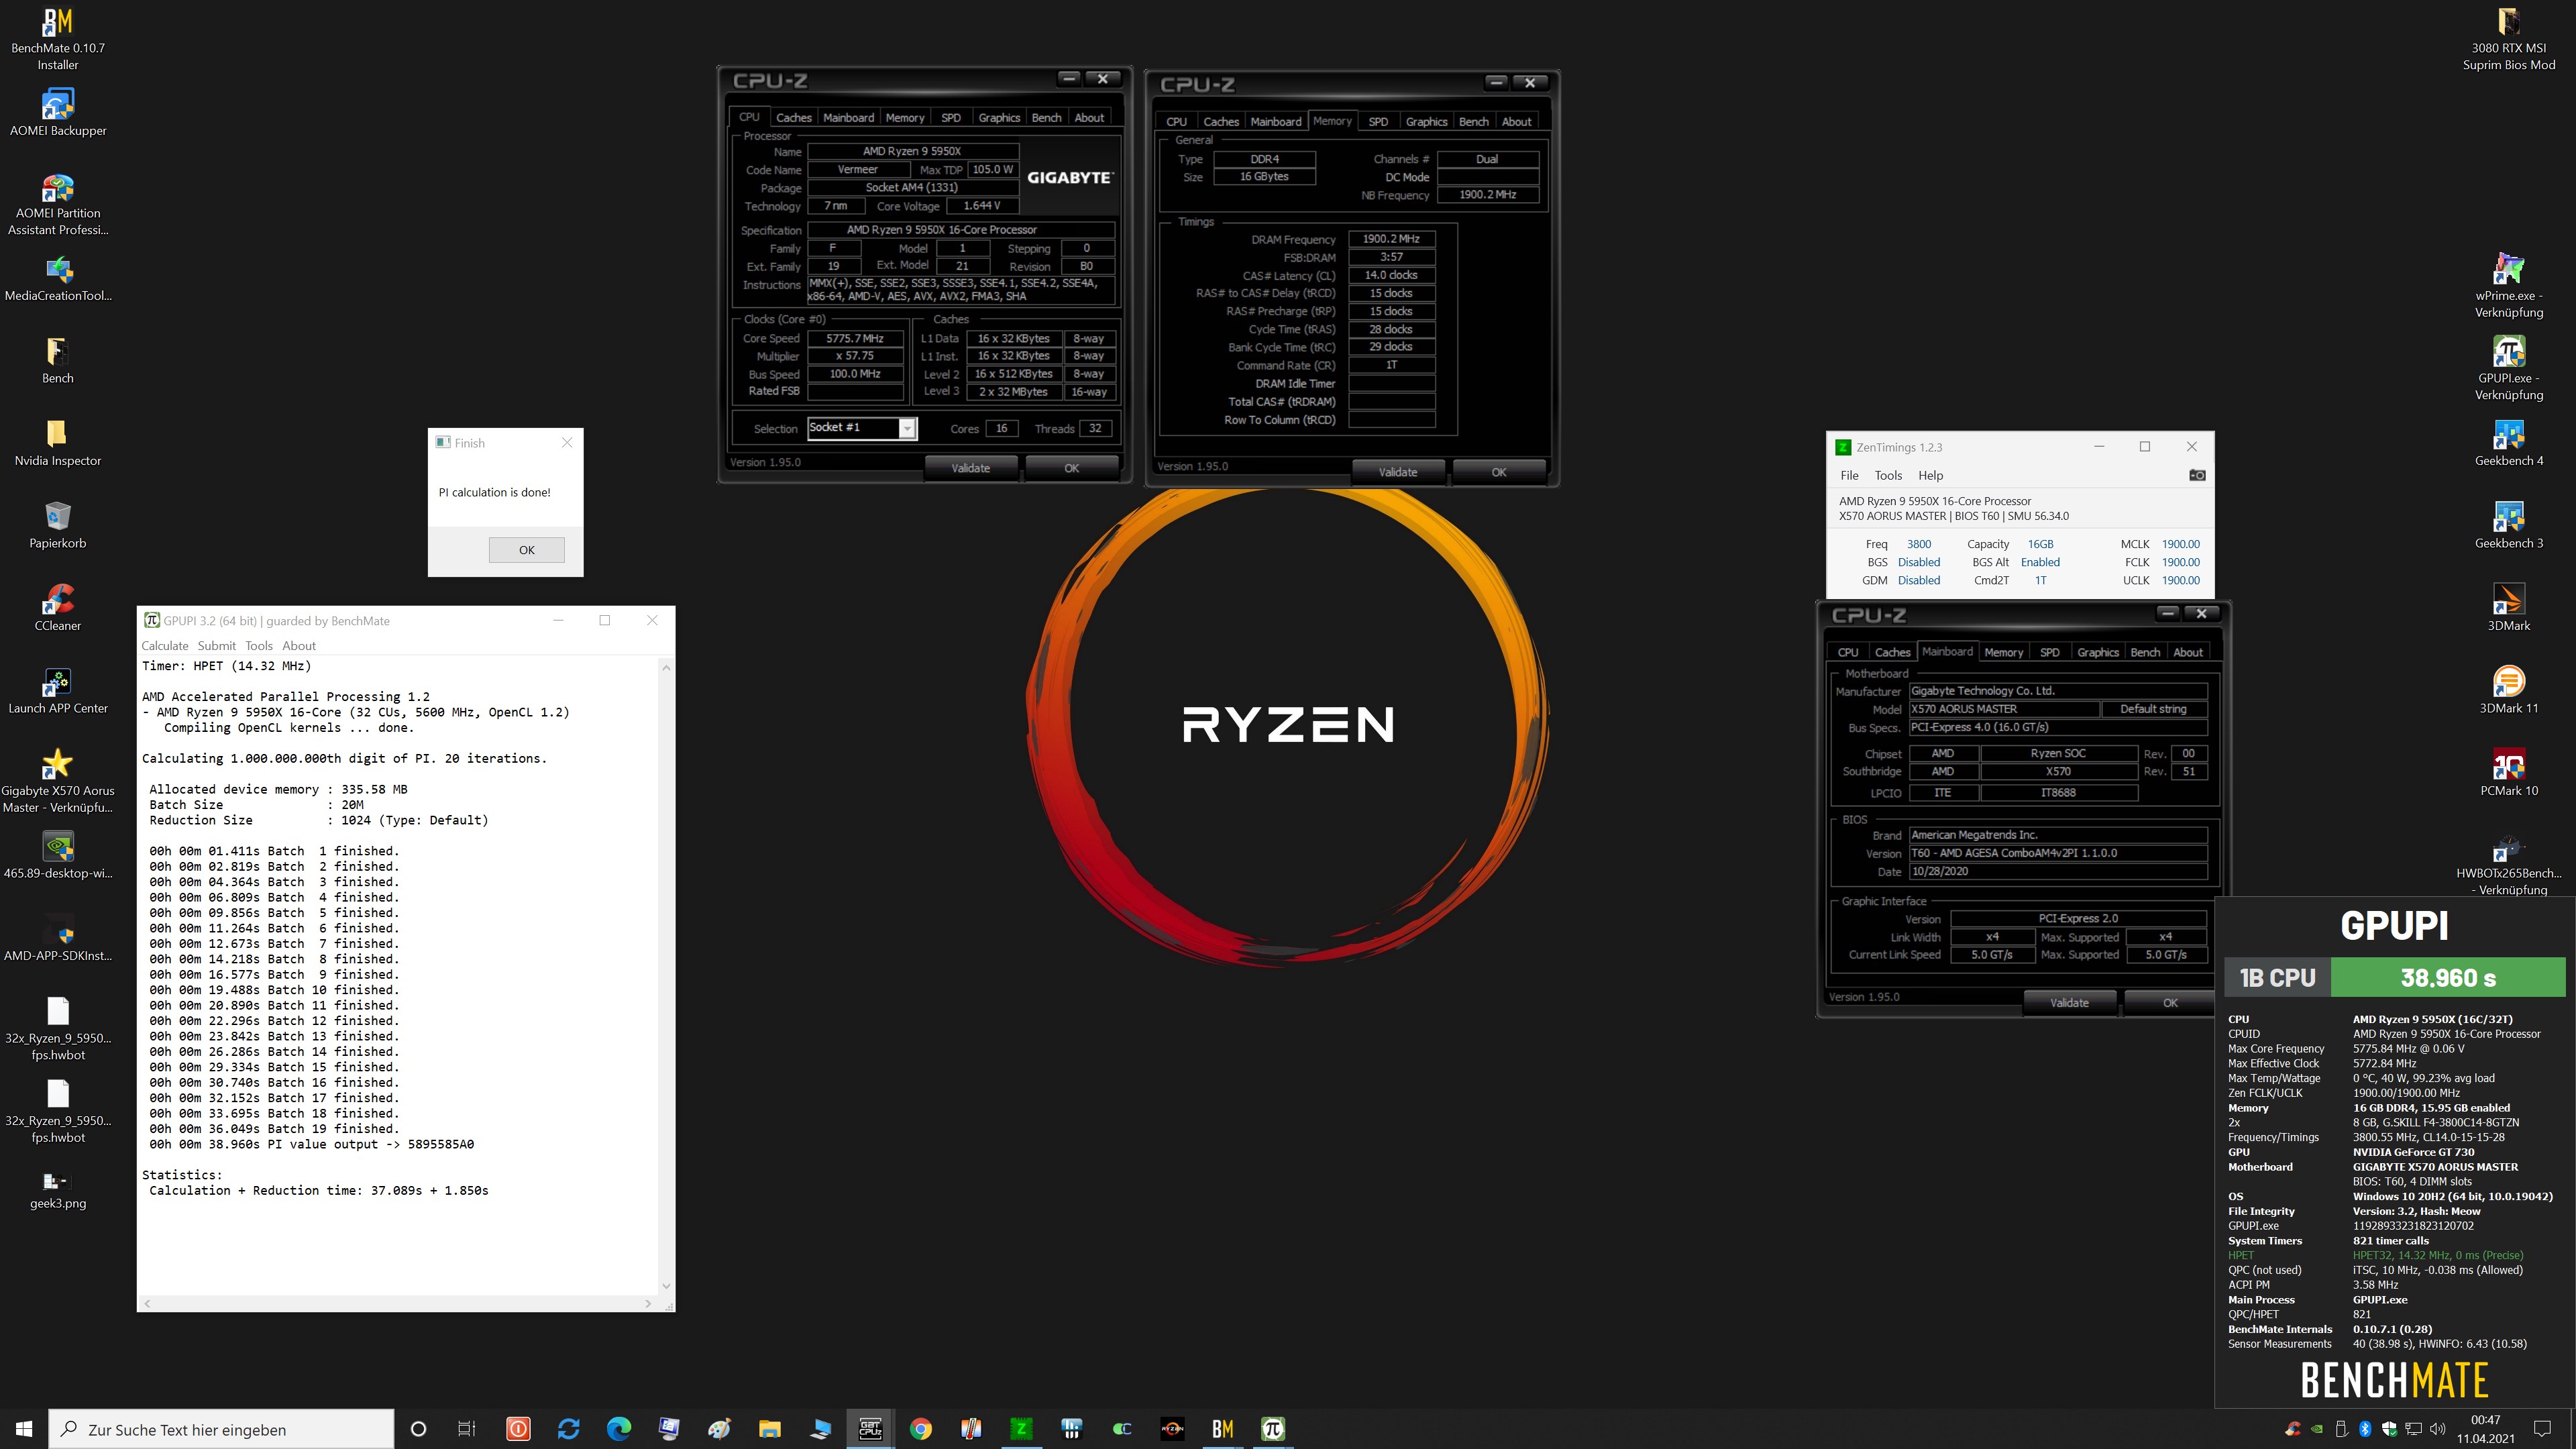Click ZenTimings screenshot camera icon
The width and height of the screenshot is (2576, 1449).
coord(2197,475)
